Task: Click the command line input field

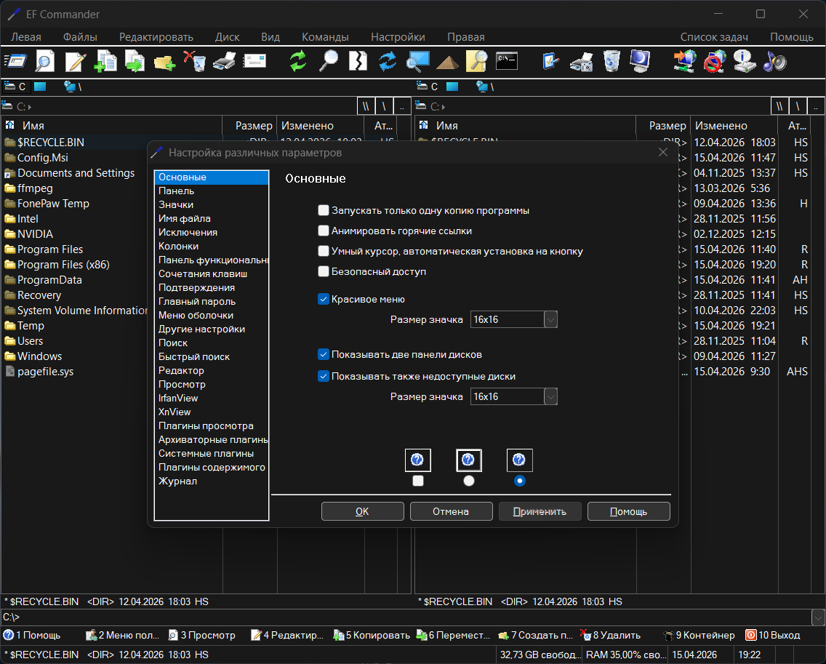Action: 406,617
